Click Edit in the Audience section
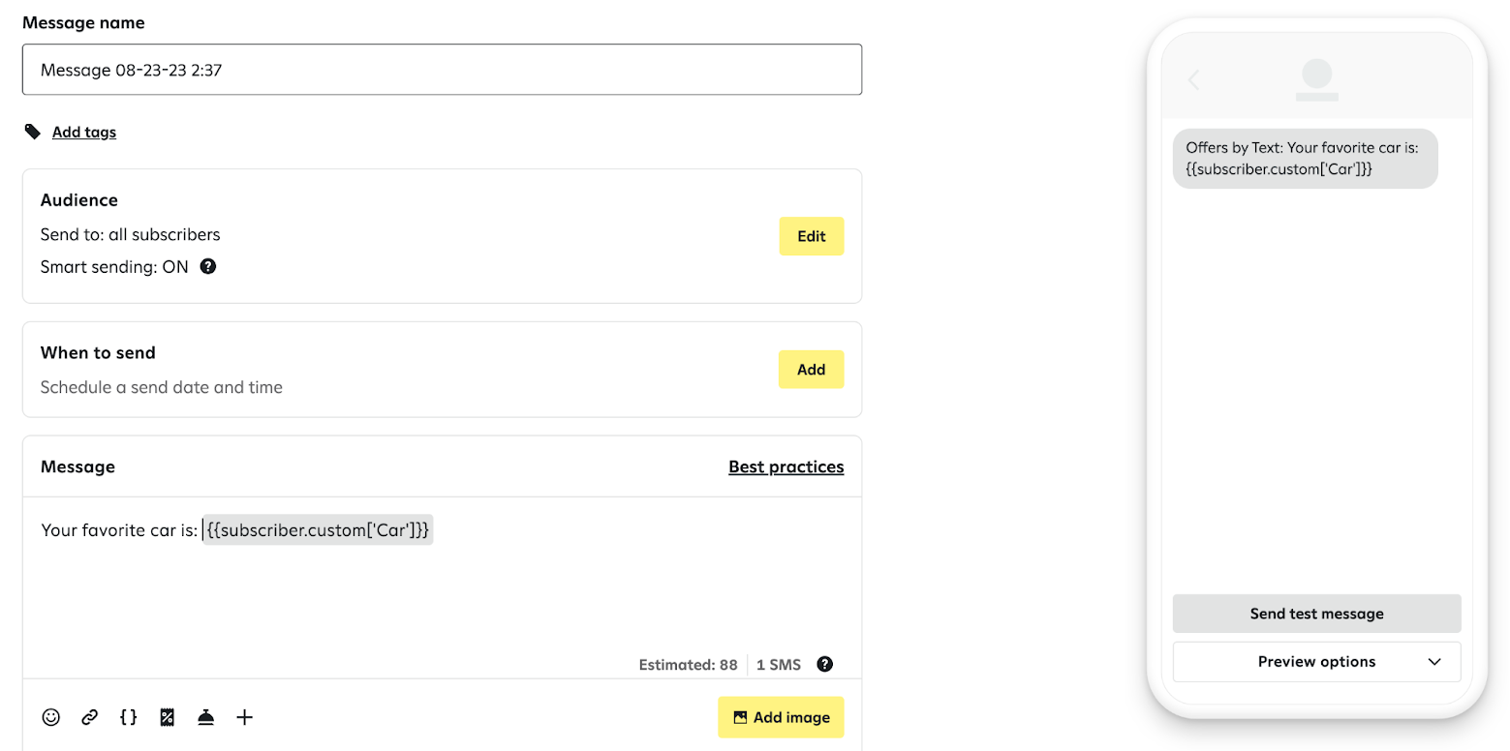Image resolution: width=1510 pixels, height=751 pixels. pos(811,236)
